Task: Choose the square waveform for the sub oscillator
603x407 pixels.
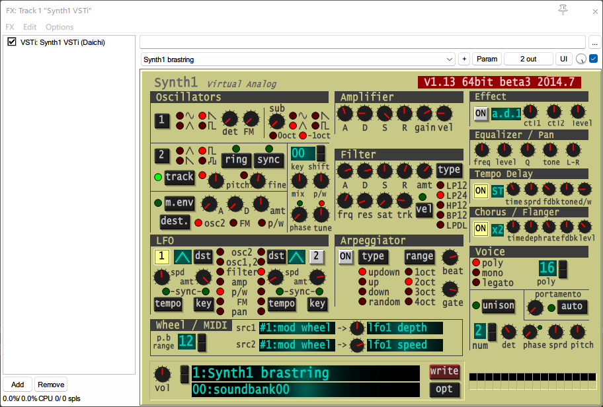Action: pyautogui.click(x=316, y=126)
